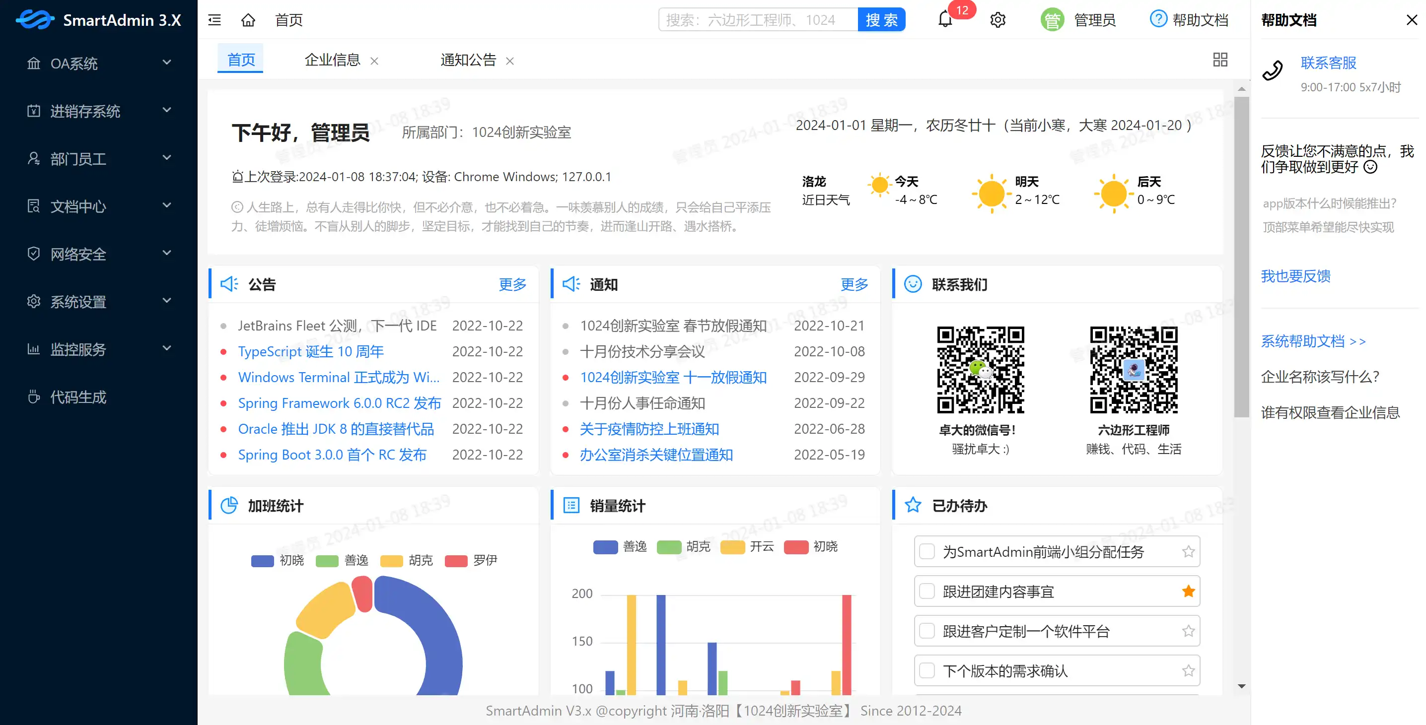Click the search input field
The image size is (1426, 725).
(x=758, y=20)
